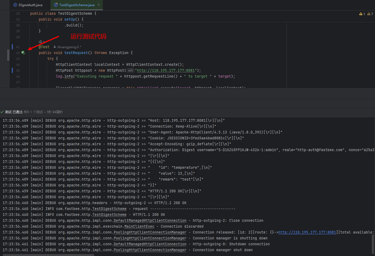
Task: Click the org.apache.http.headers HTTP/1.1 200 OK line
Action: [x=95, y=203]
